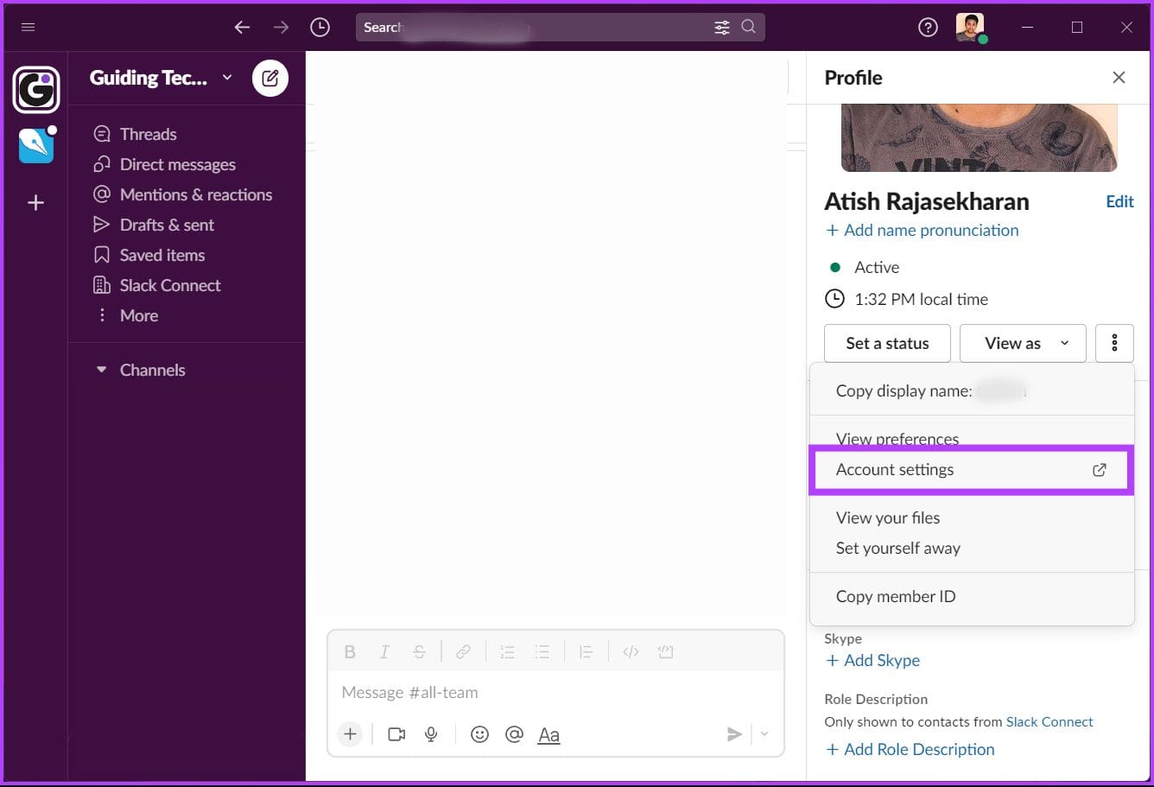This screenshot has height=787, width=1154.
Task: Start a new message with the compose icon
Action: (x=270, y=79)
